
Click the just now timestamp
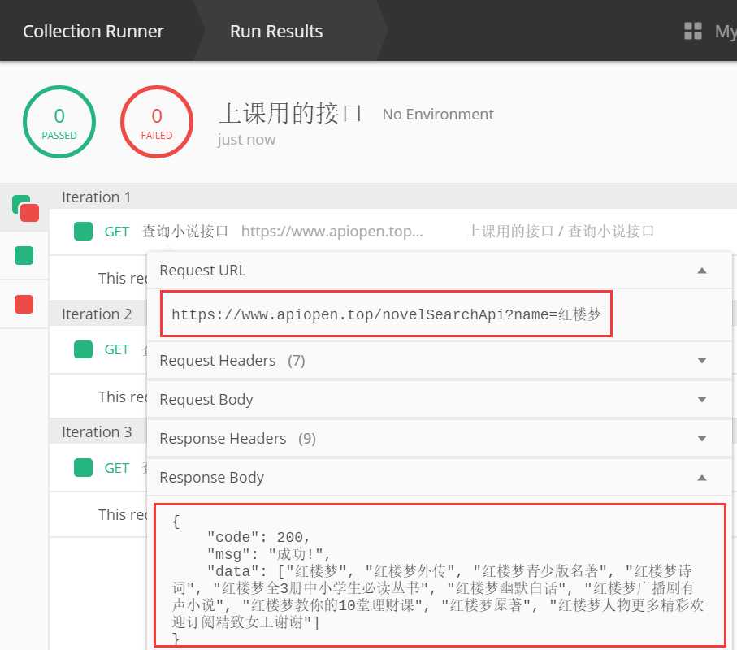pos(246,140)
